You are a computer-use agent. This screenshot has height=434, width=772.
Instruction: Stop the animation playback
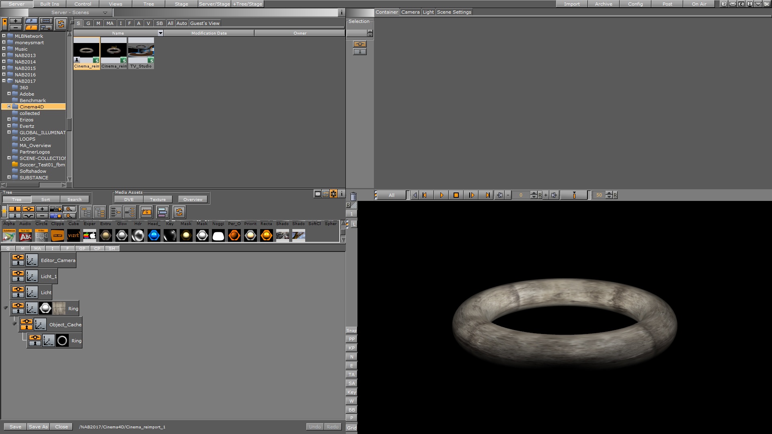456,195
